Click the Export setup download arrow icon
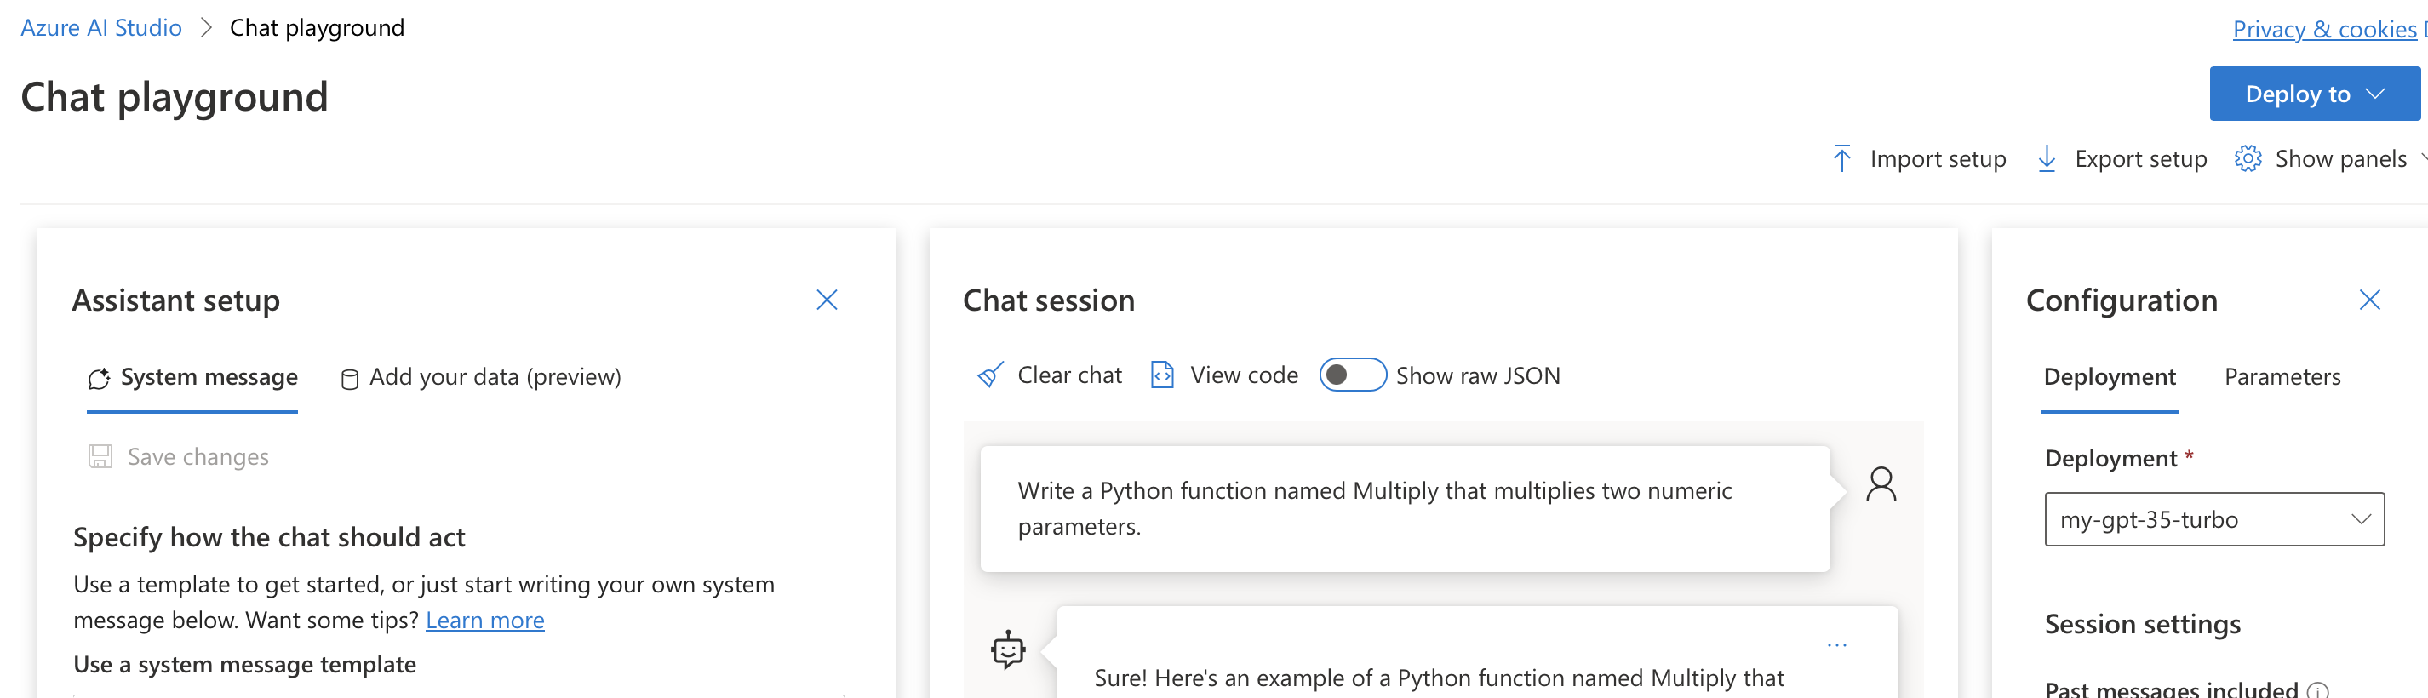This screenshot has width=2428, height=698. pyautogui.click(x=2047, y=158)
